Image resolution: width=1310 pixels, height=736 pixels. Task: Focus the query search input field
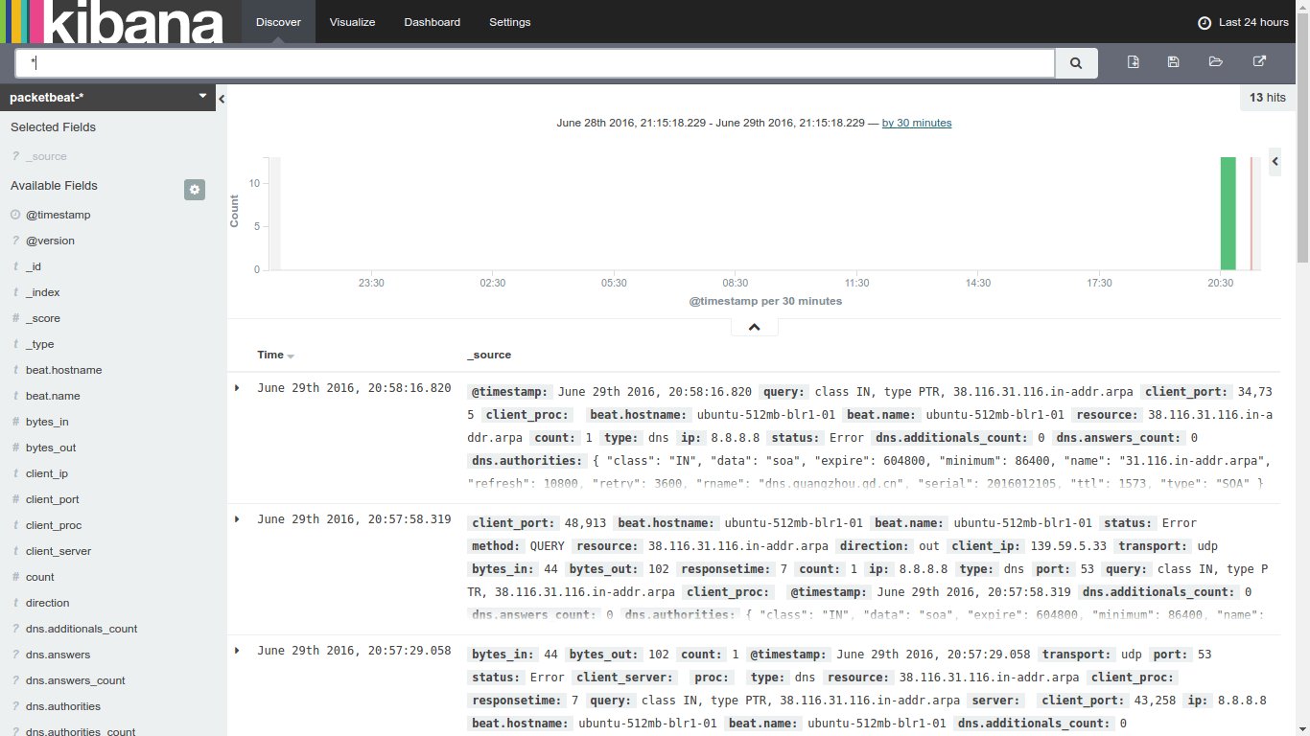tap(535, 63)
